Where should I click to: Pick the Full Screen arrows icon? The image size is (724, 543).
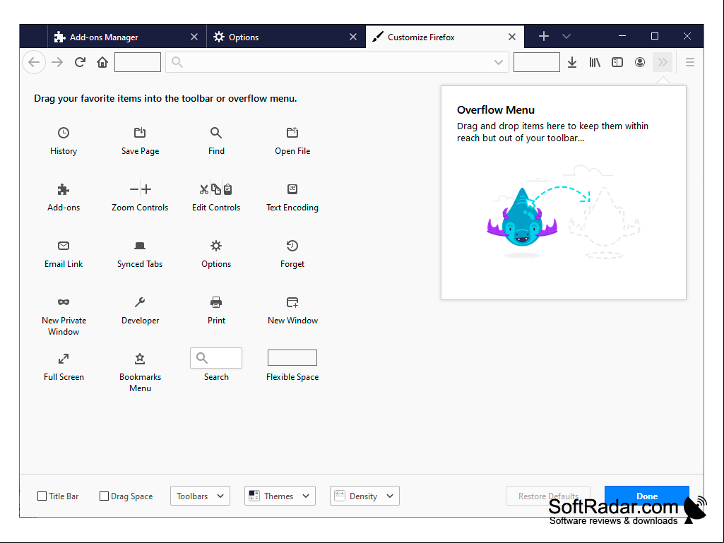point(64,359)
